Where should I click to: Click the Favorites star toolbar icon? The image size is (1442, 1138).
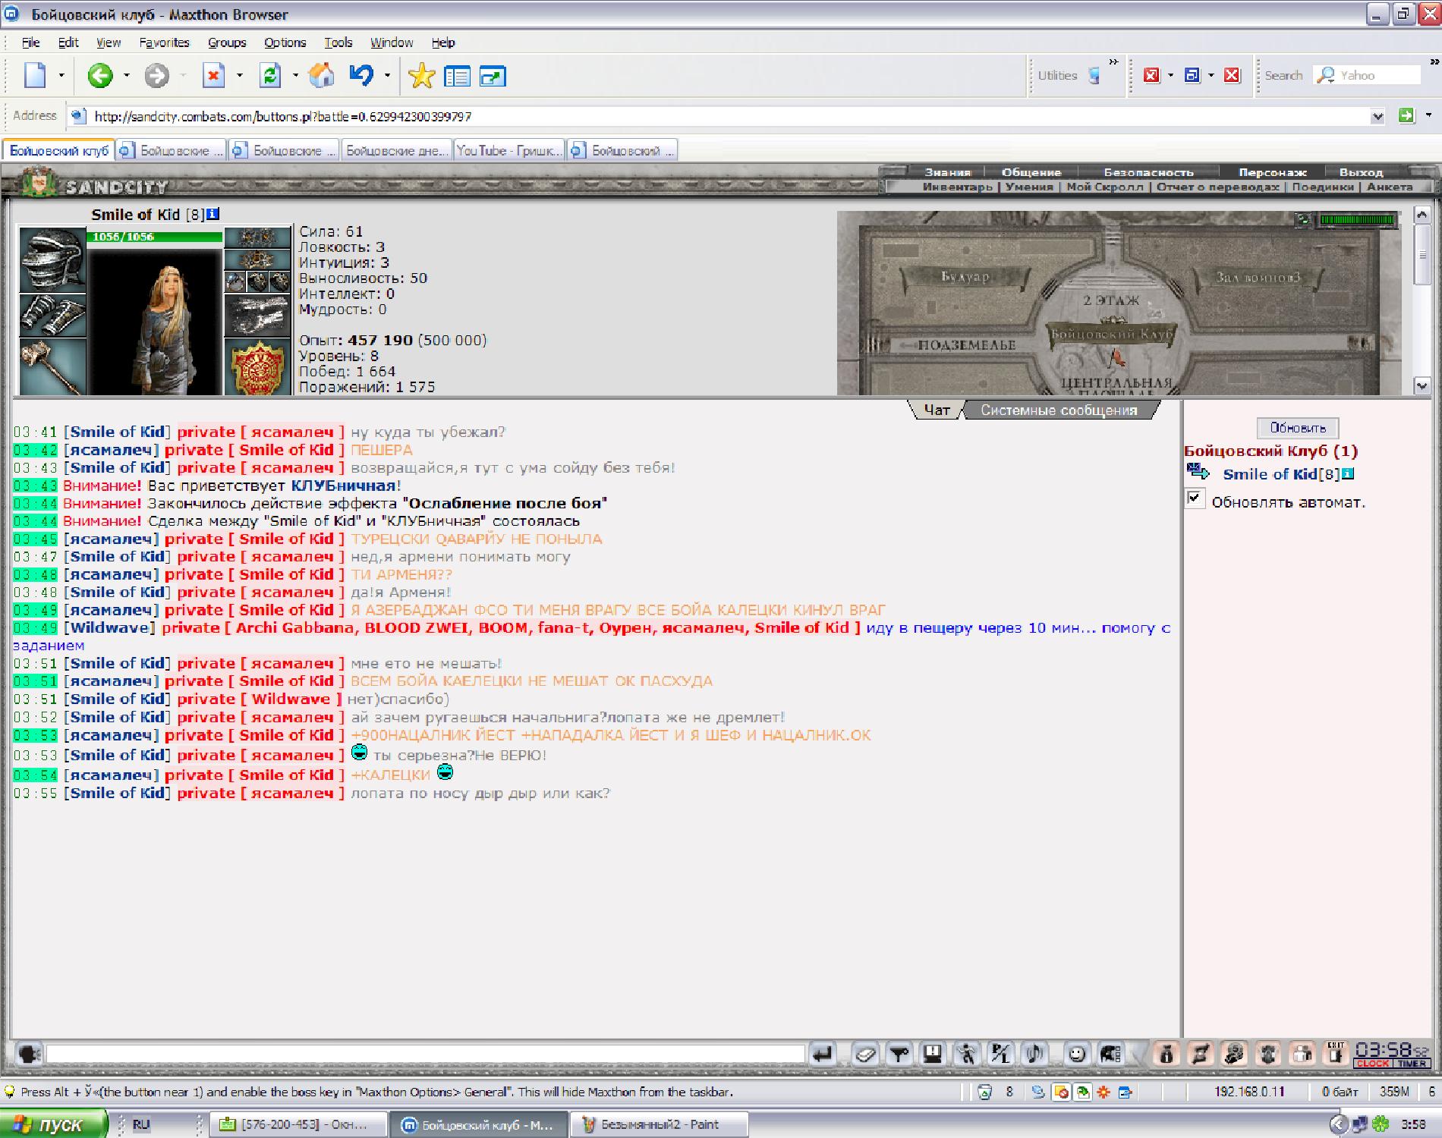[x=421, y=75]
